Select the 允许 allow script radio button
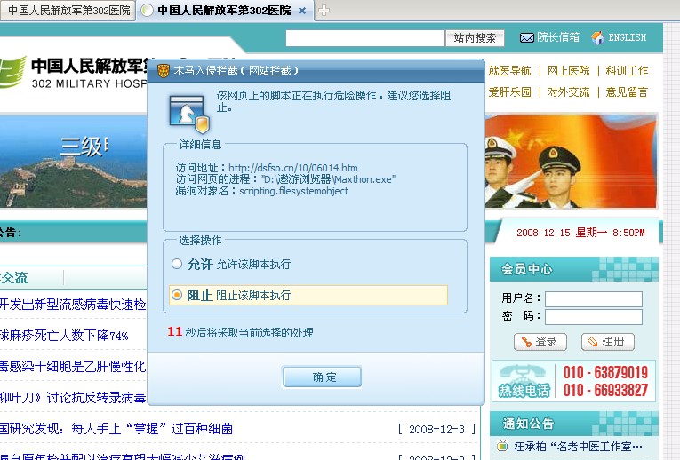680x460 pixels. click(177, 264)
